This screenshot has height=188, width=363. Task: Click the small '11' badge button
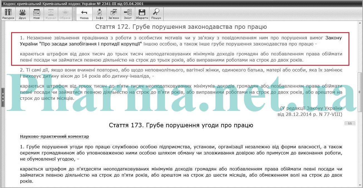tap(350, 123)
